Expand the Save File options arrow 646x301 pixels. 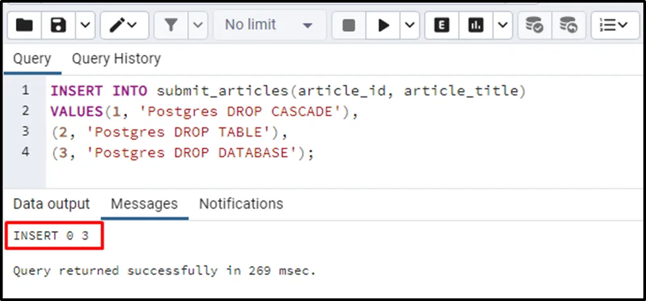[x=85, y=25]
